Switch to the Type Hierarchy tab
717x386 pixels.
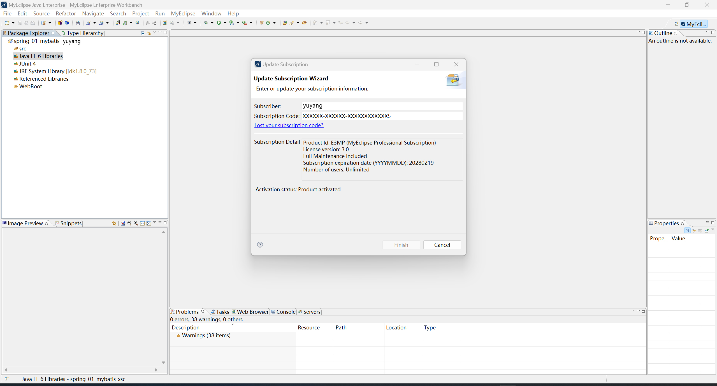83,33
